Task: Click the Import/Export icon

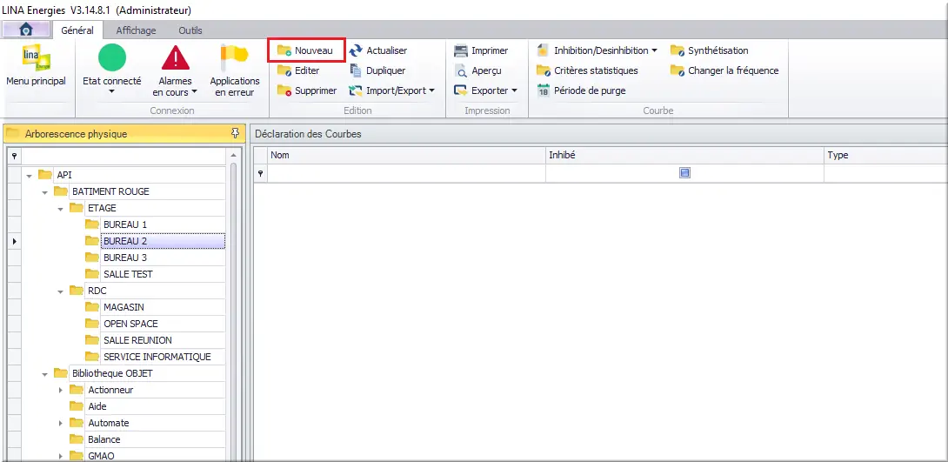Action: click(x=356, y=90)
